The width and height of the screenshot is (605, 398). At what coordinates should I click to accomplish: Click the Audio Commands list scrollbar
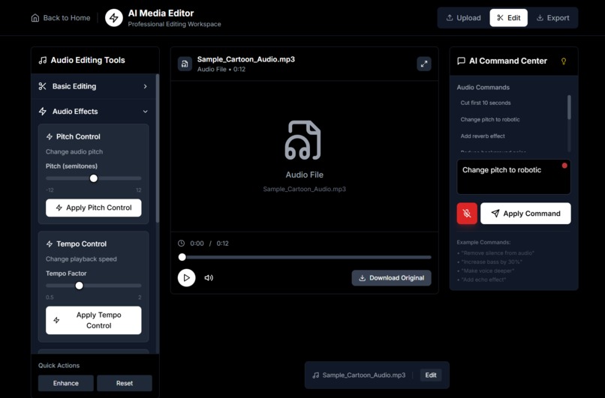coord(569,107)
